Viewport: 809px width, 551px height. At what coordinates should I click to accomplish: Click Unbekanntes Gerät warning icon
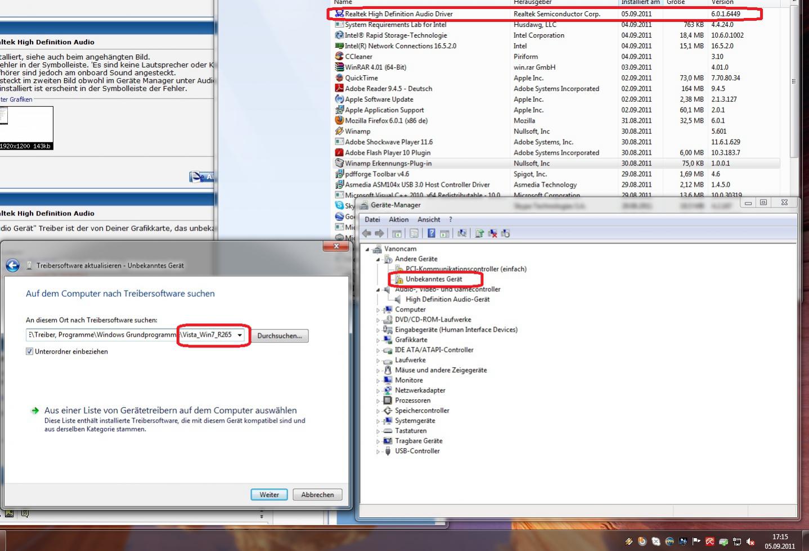pos(399,279)
